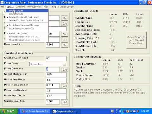The height and width of the screenshot is (114, 152).
Task: Click the application icon in title bar
Action: click(x=2, y=2)
